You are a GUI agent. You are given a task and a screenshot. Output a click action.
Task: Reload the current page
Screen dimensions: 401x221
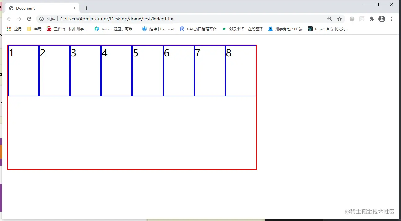pyautogui.click(x=29, y=19)
